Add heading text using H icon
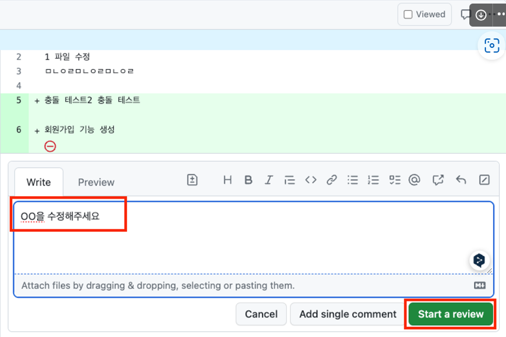This screenshot has height=337, width=506. (x=228, y=180)
